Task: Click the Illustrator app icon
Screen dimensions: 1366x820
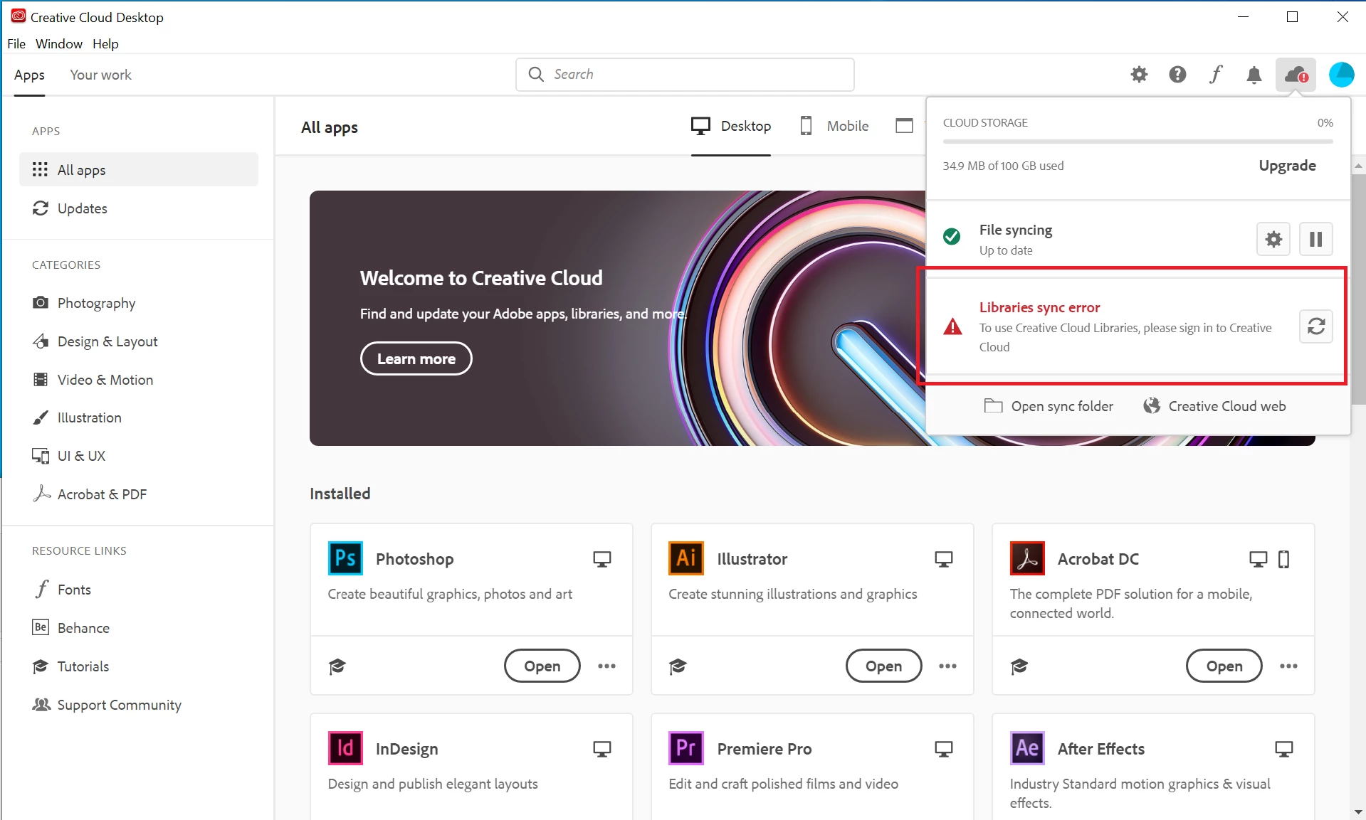Action: click(686, 558)
